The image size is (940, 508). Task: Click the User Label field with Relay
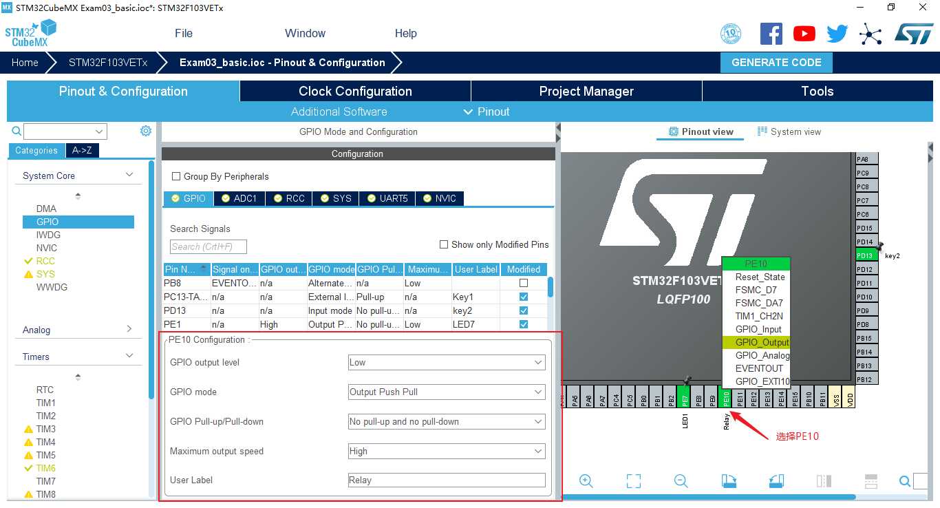point(447,480)
